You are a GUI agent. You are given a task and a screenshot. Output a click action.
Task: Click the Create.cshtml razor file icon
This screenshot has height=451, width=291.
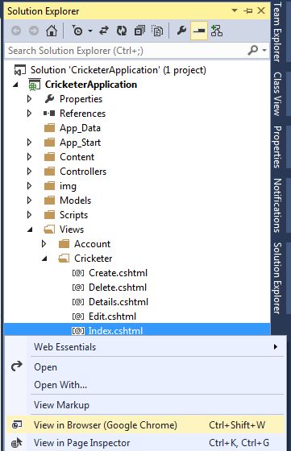[x=78, y=273]
